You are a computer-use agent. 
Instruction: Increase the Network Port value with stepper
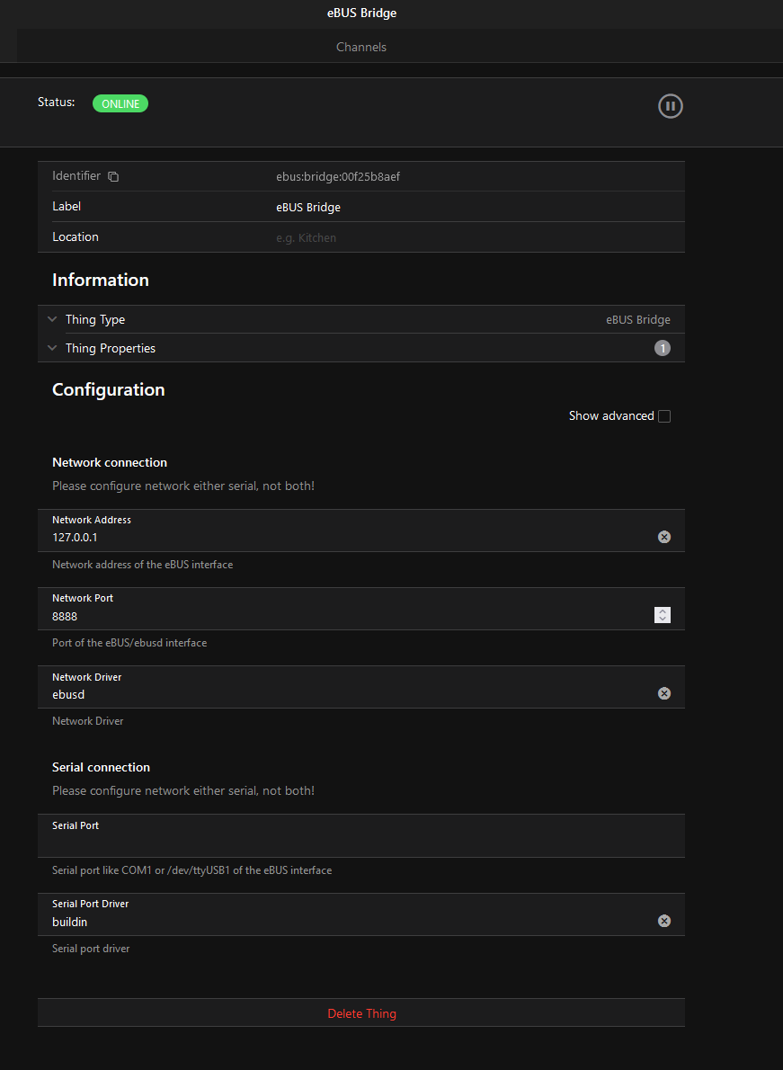point(663,611)
